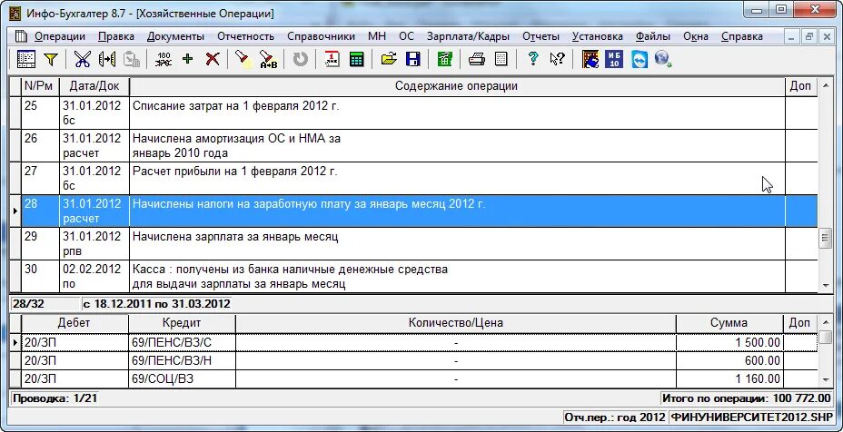843x432 pixels.
Task: Open the Документы menu
Action: (x=175, y=36)
